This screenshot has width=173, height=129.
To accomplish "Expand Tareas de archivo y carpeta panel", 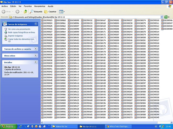I will pyautogui.click(x=36, y=49).
